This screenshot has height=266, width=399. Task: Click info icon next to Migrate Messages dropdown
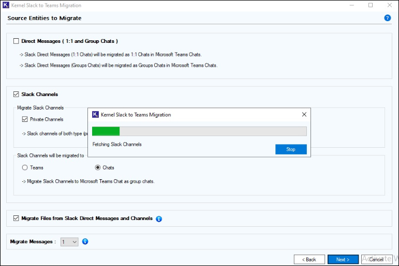coord(85,242)
